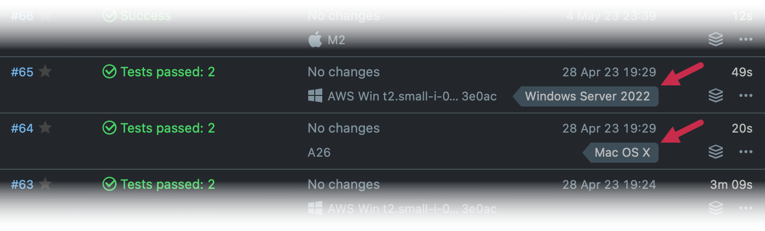Open the more actions menu for build #66
Image resolution: width=765 pixels, height=231 pixels.
[x=745, y=40]
